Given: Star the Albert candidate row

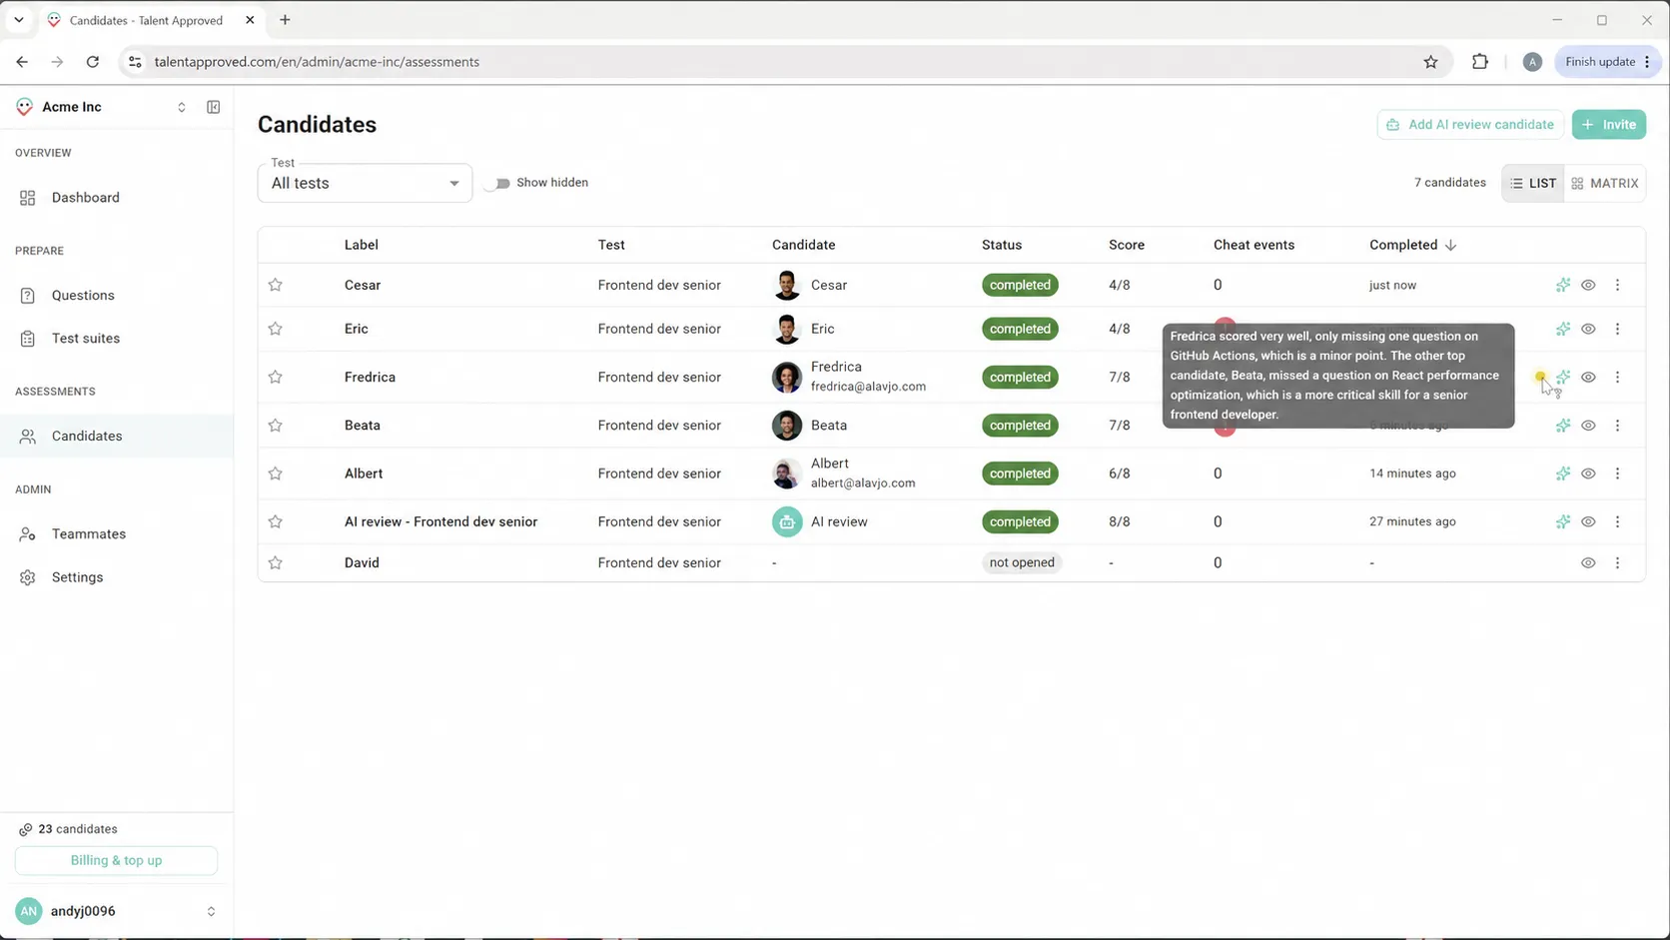Looking at the screenshot, I should 276,473.
